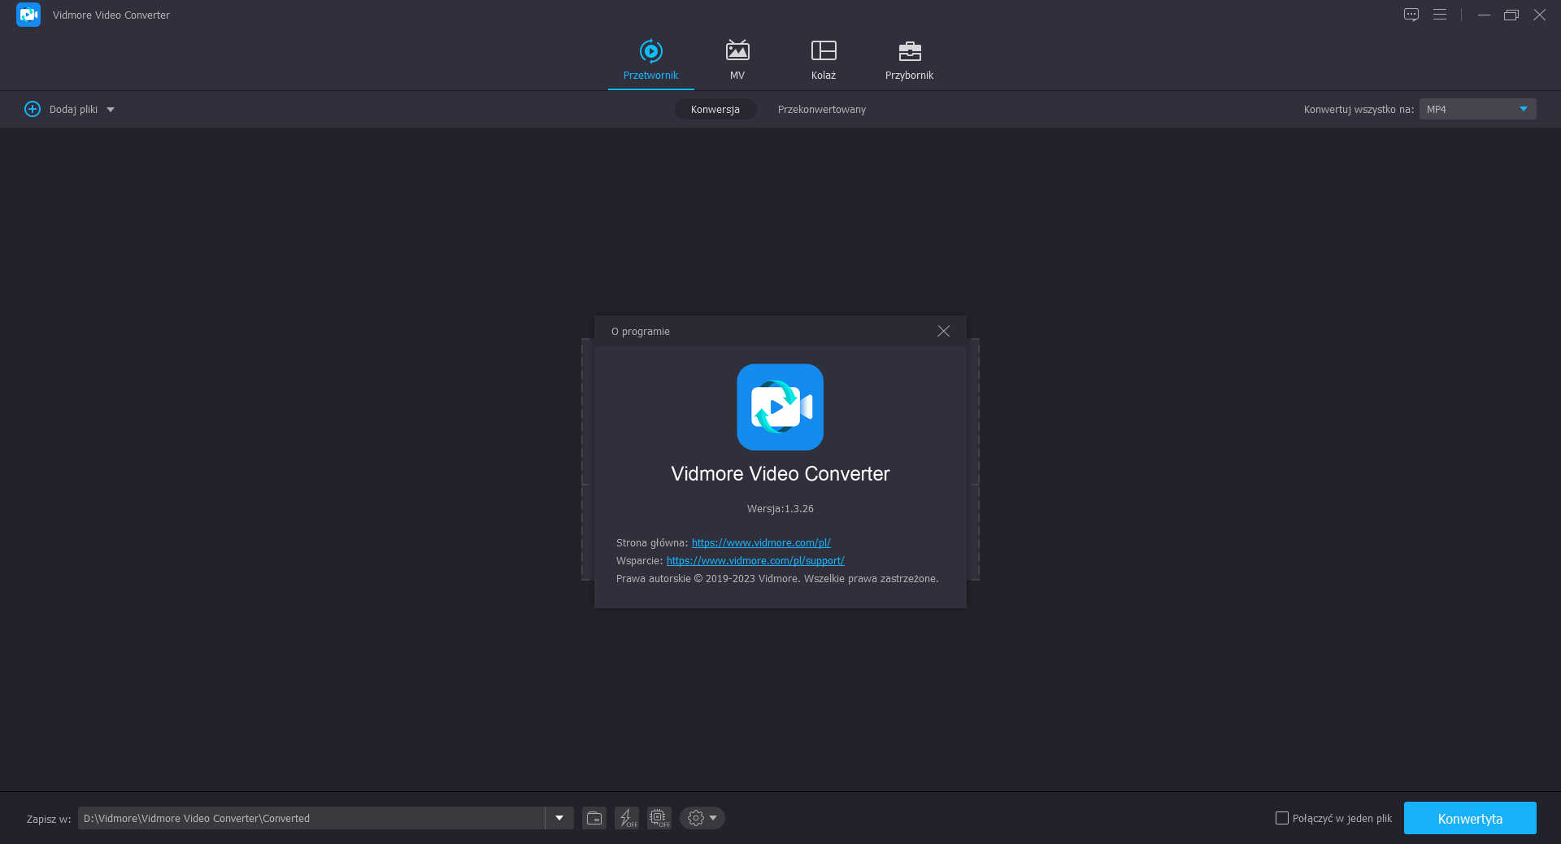The image size is (1561, 844).
Task: Minimize the Vidmore window
Action: (1484, 15)
